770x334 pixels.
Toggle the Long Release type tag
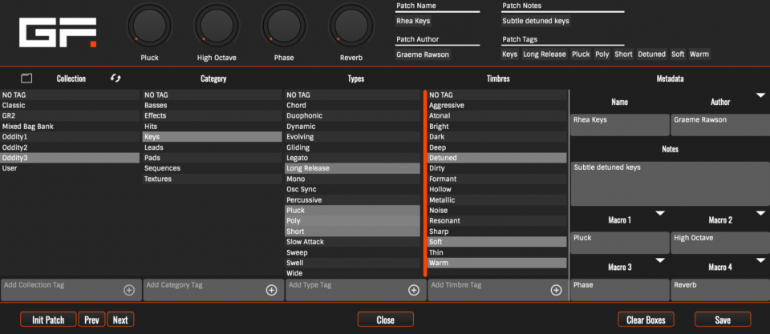(x=353, y=168)
